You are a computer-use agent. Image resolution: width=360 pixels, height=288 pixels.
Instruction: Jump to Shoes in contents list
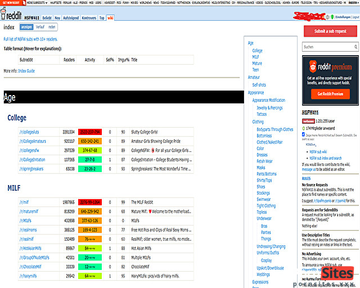point(261,187)
